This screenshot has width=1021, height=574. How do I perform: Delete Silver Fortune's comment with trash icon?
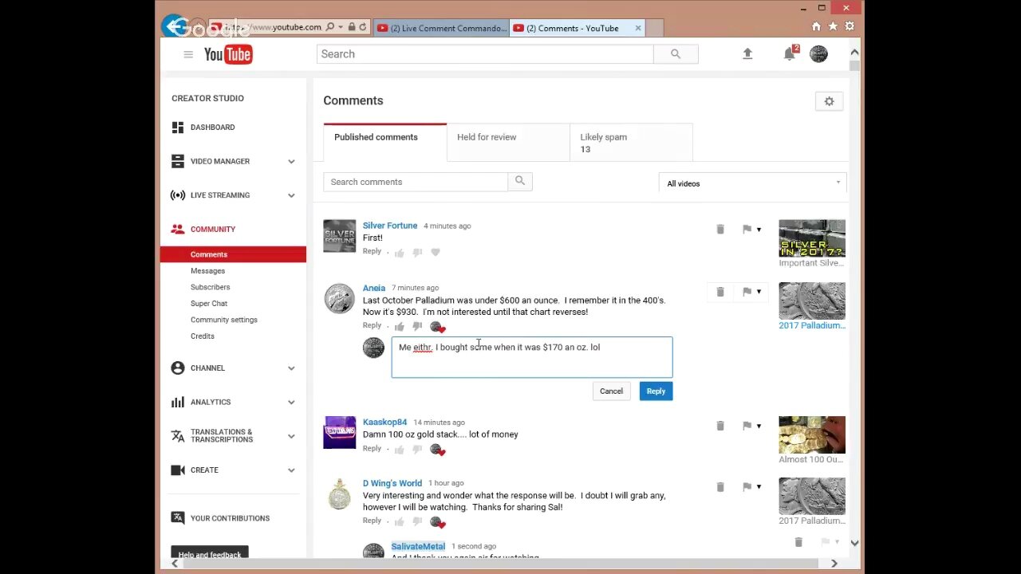point(720,230)
